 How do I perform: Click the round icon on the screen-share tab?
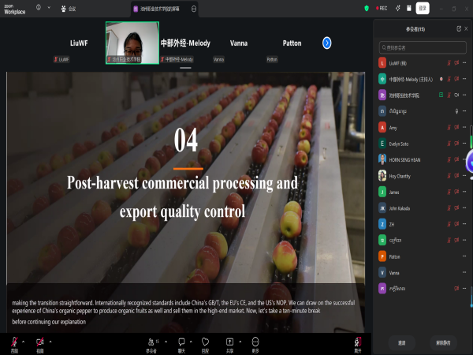[194, 9]
